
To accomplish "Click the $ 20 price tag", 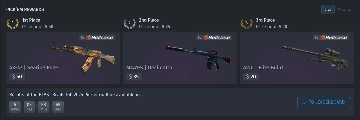I will tap(251, 77).
